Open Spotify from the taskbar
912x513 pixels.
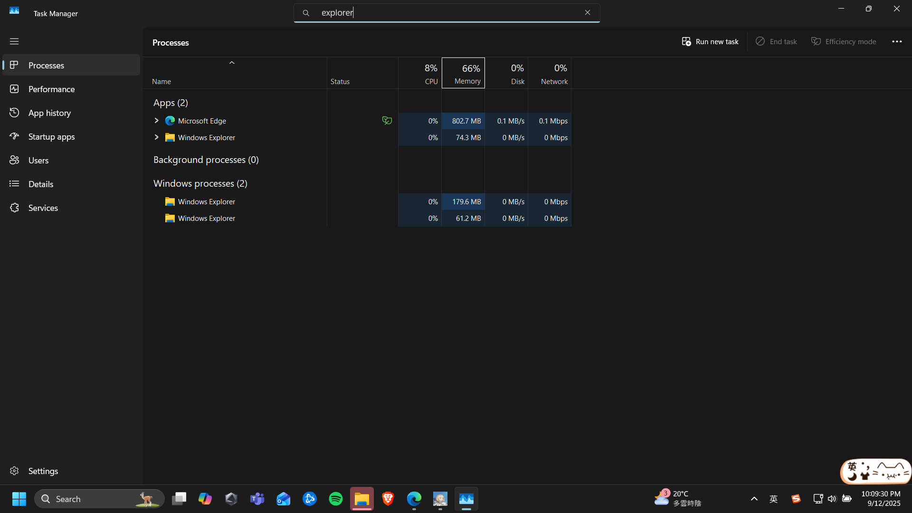pyautogui.click(x=336, y=499)
